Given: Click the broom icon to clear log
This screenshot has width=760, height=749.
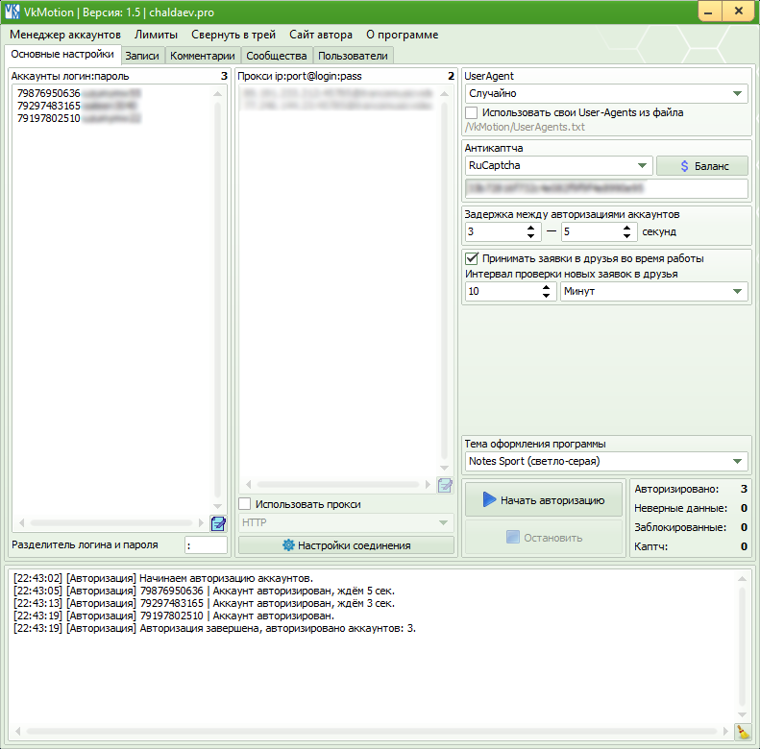Looking at the screenshot, I should (x=743, y=733).
